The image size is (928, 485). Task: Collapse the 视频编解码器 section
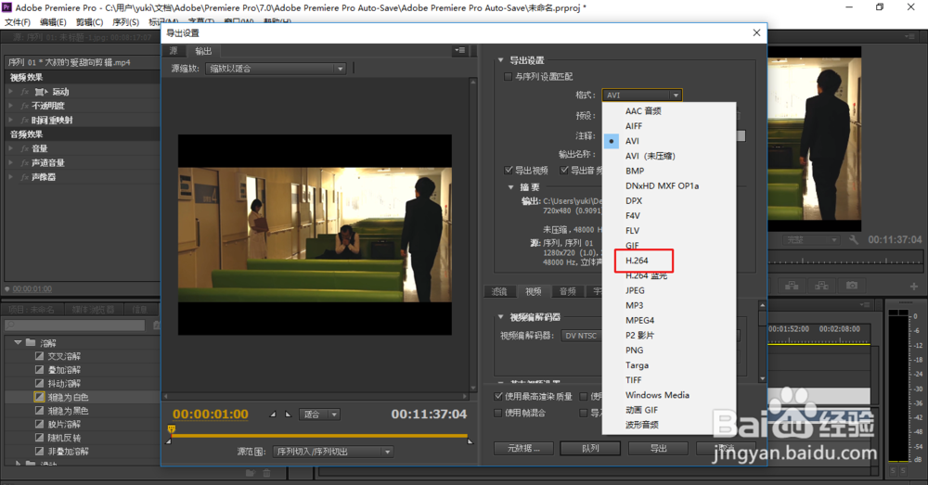(x=501, y=317)
